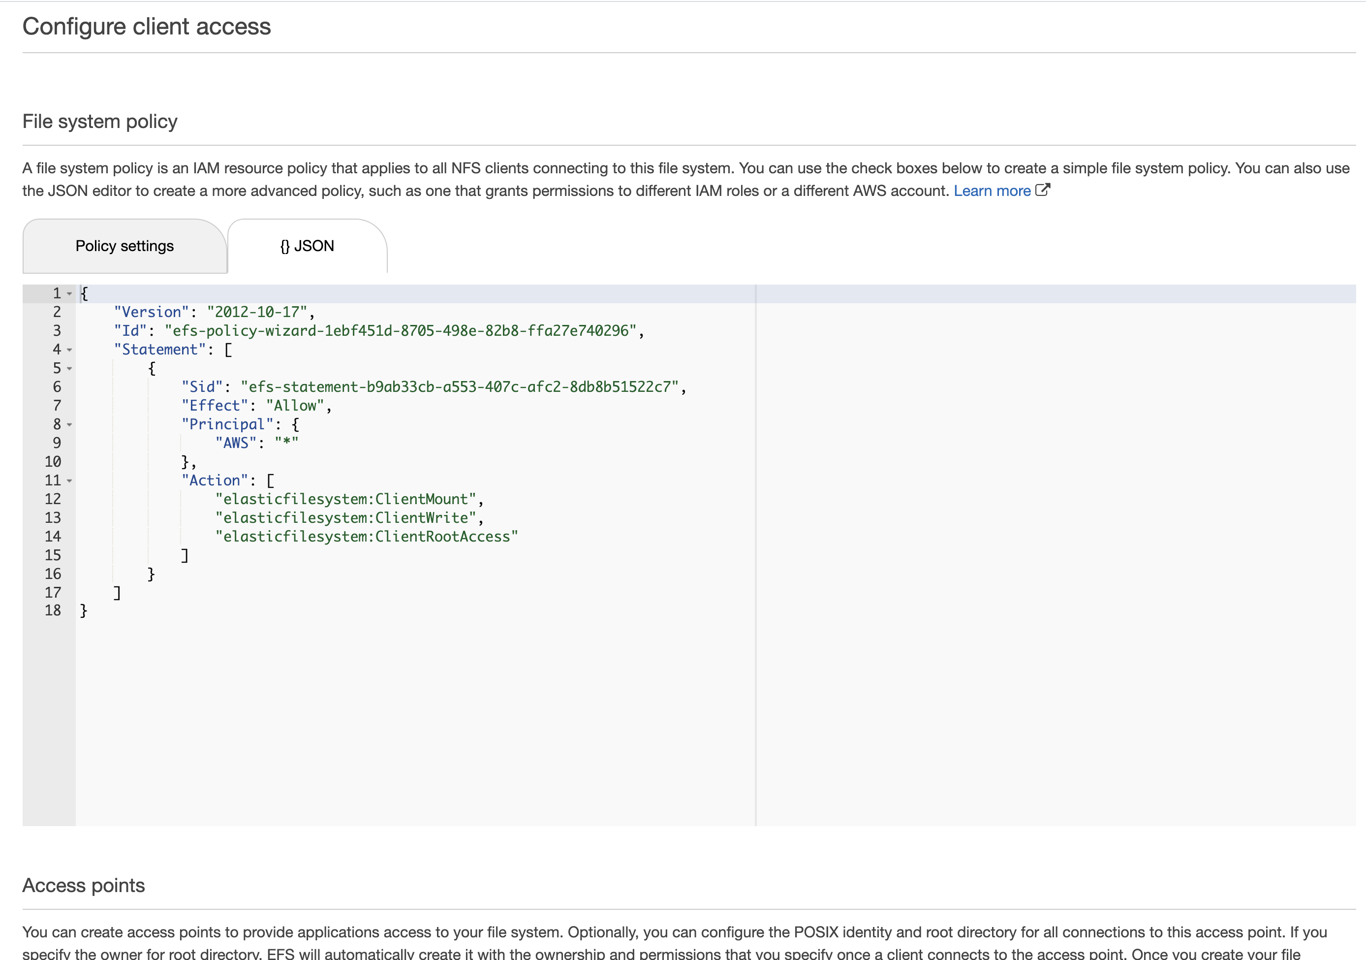Collapse the Statement array fold on line 4
The width and height of the screenshot is (1366, 960).
coord(69,350)
